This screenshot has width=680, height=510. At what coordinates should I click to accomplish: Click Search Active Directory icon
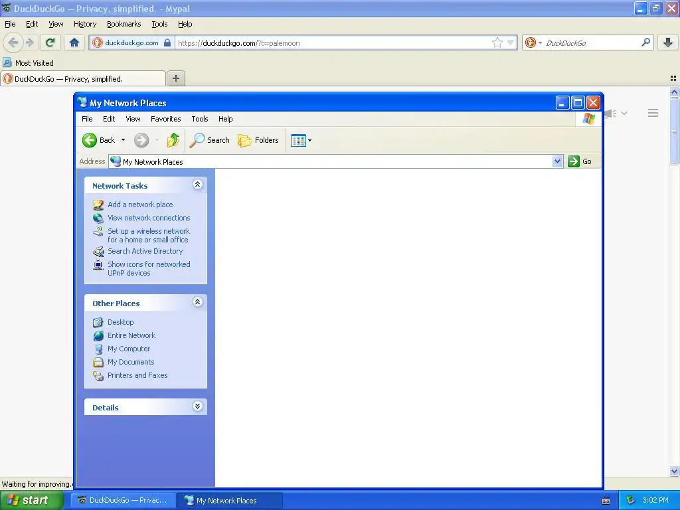(x=98, y=251)
